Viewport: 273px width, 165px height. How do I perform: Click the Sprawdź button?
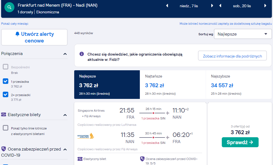(x=240, y=142)
